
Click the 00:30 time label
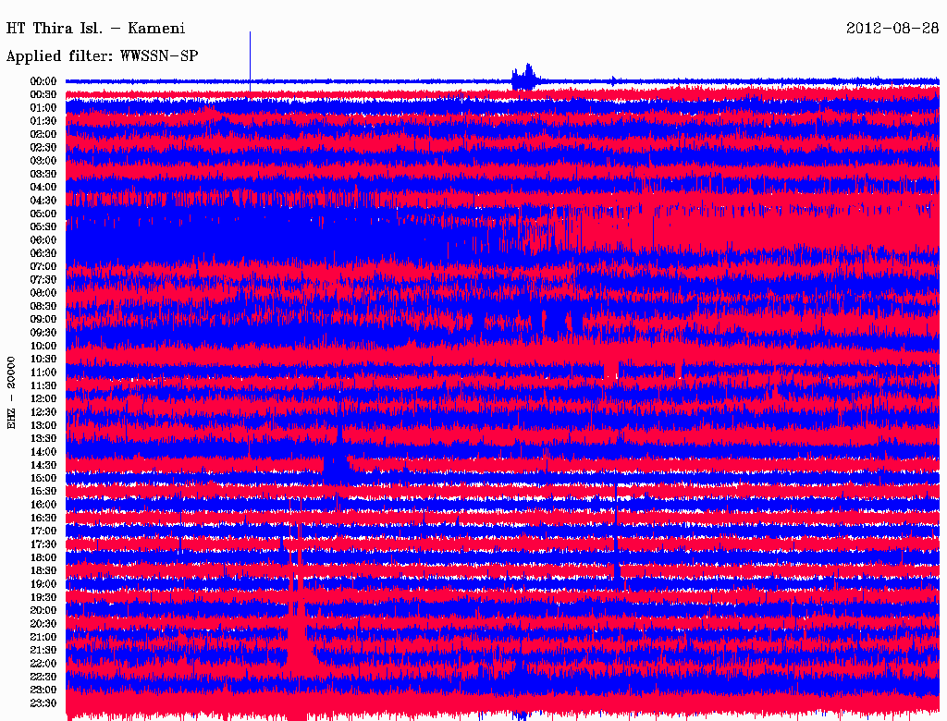(x=43, y=94)
